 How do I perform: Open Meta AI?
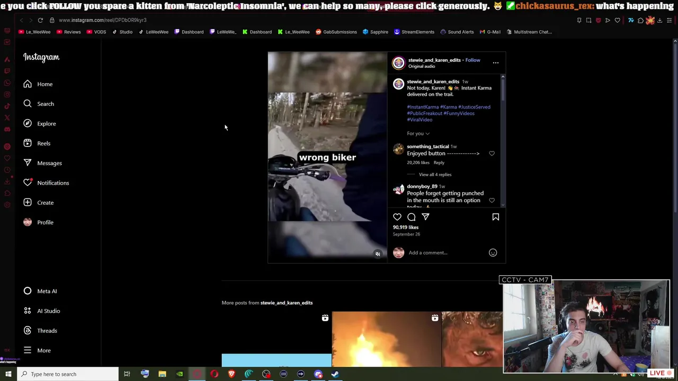[40, 291]
